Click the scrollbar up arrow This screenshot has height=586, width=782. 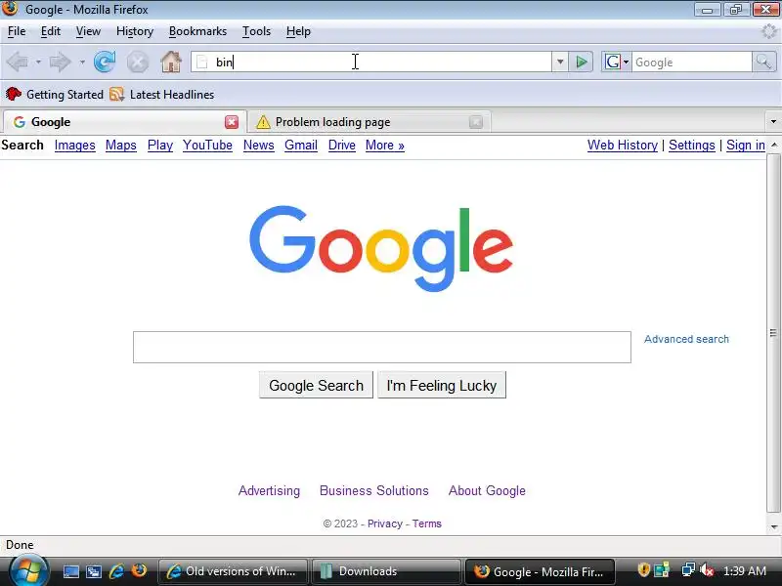[x=773, y=145]
